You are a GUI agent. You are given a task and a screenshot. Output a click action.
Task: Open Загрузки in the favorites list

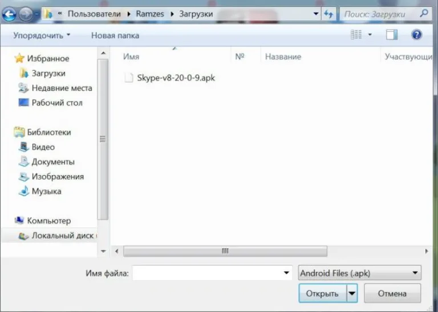(48, 73)
